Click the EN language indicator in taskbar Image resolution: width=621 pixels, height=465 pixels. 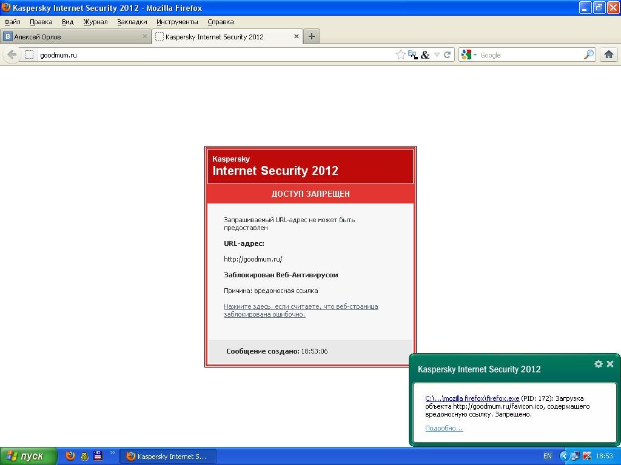point(548,456)
